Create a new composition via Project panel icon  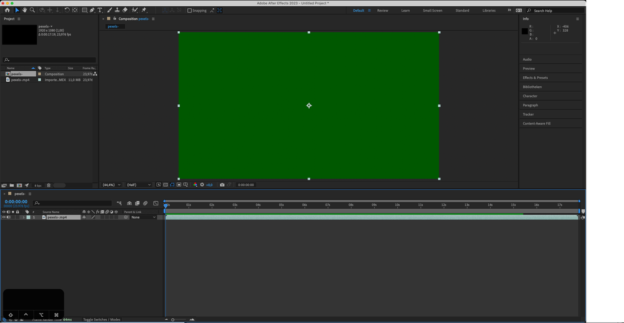(19, 185)
